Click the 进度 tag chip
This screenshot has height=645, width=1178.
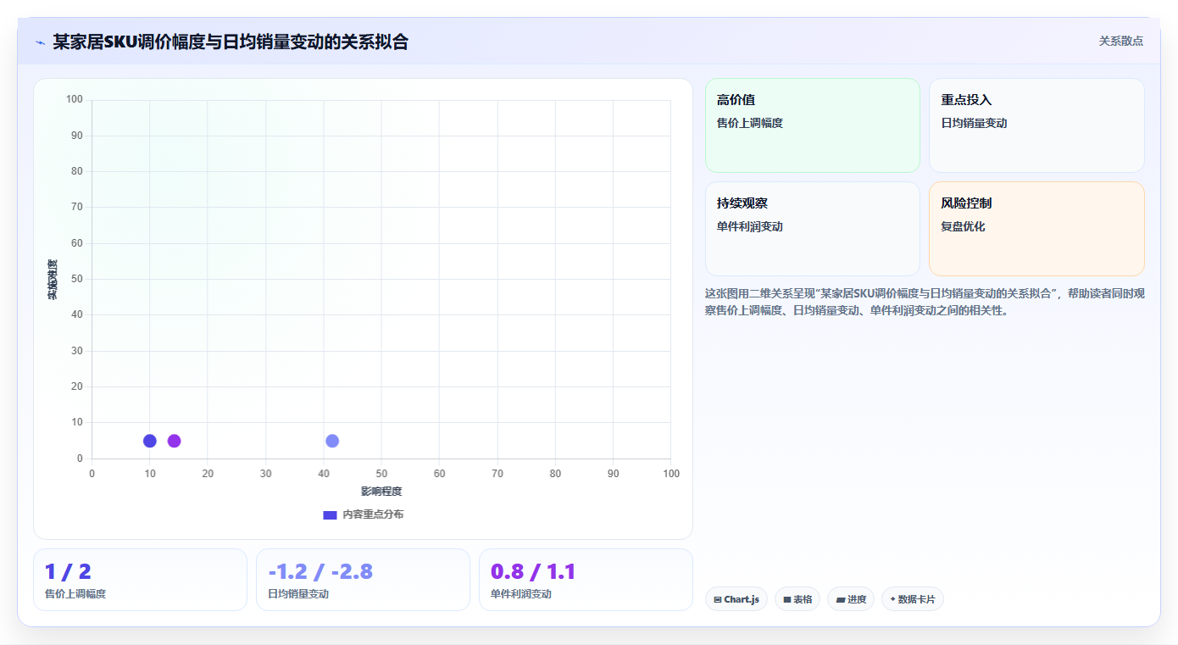click(x=851, y=599)
